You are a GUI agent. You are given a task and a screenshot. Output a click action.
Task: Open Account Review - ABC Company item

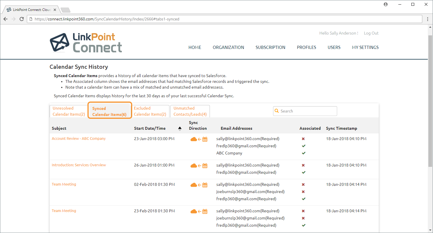(79, 139)
